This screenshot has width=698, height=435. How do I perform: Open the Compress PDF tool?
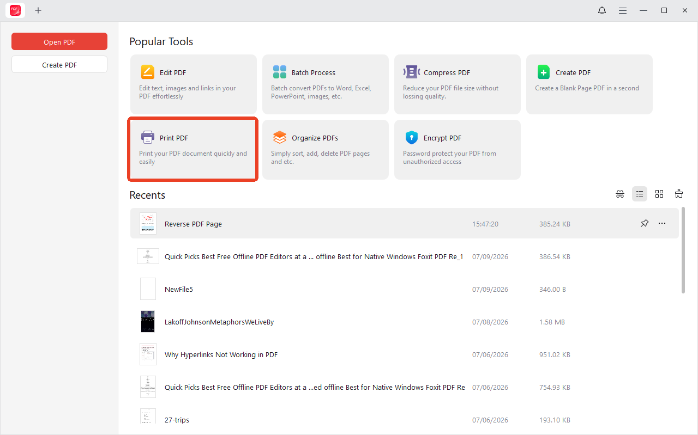(x=457, y=84)
